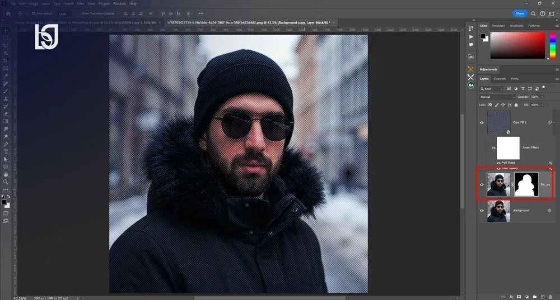
Task: Toggle lock transparent pixels
Action: pyautogui.click(x=490, y=105)
